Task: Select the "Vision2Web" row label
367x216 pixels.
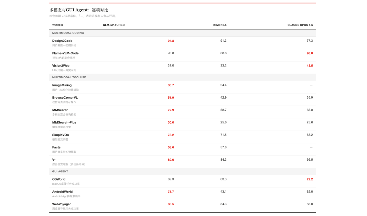Action: point(61,66)
